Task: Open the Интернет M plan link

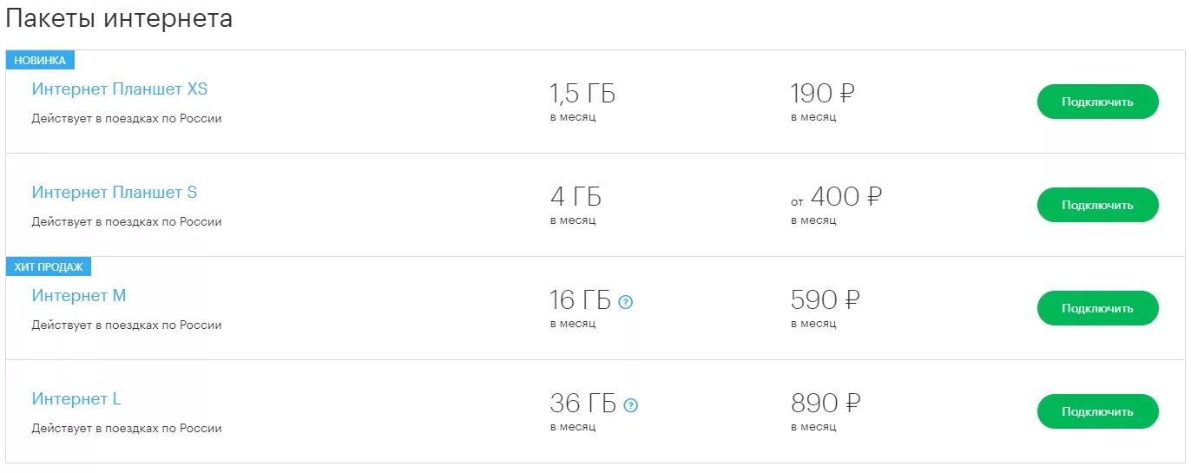Action: tap(79, 296)
